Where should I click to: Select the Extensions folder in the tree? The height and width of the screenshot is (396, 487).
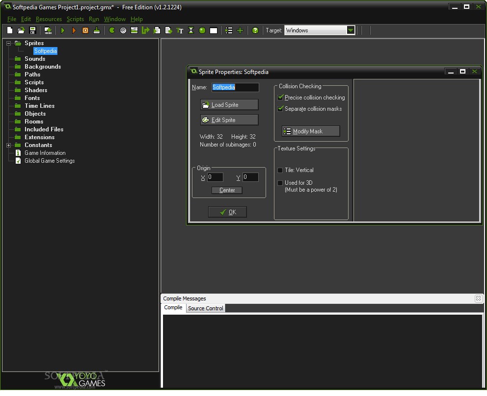pos(39,137)
